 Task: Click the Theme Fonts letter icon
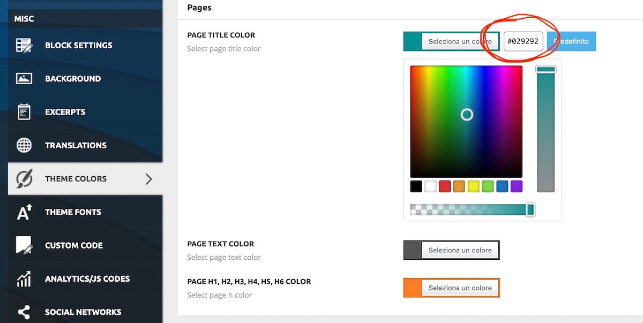[24, 212]
